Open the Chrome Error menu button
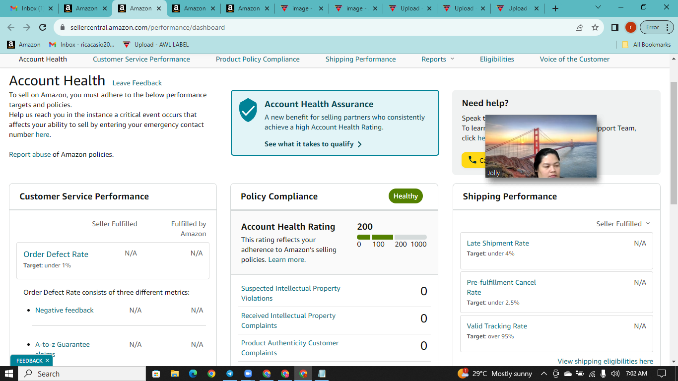 click(x=657, y=27)
